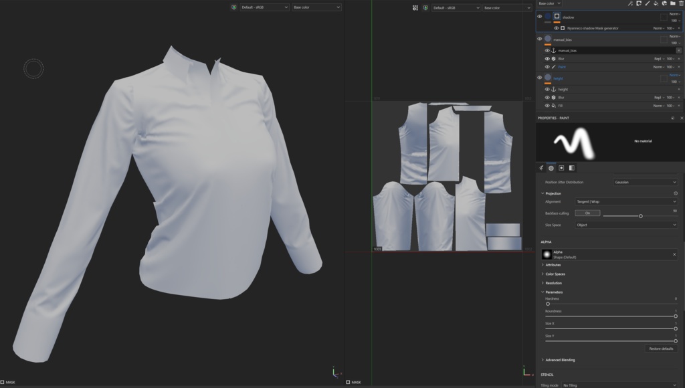Remove the Alpha shape with X
Viewport: 685px width, 388px height.
click(674, 254)
